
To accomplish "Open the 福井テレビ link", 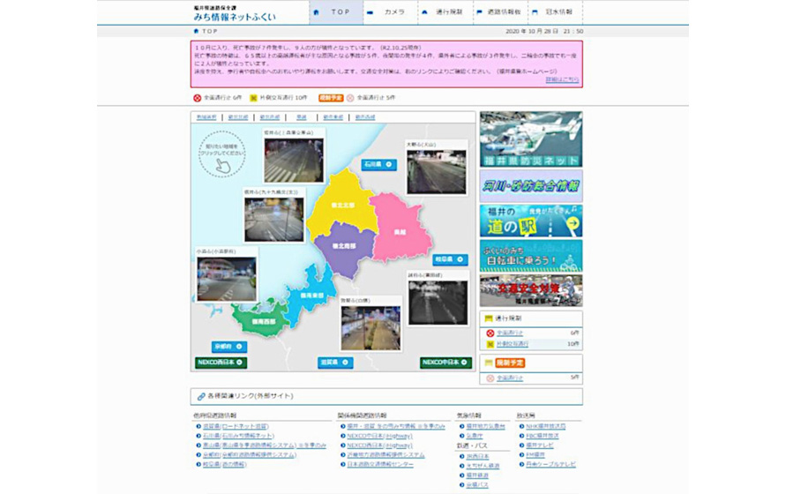I will pos(539,445).
